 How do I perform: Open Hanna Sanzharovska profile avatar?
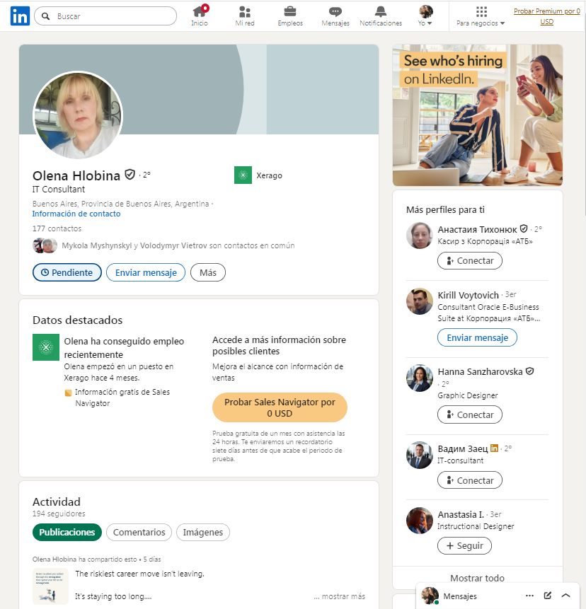pos(419,378)
